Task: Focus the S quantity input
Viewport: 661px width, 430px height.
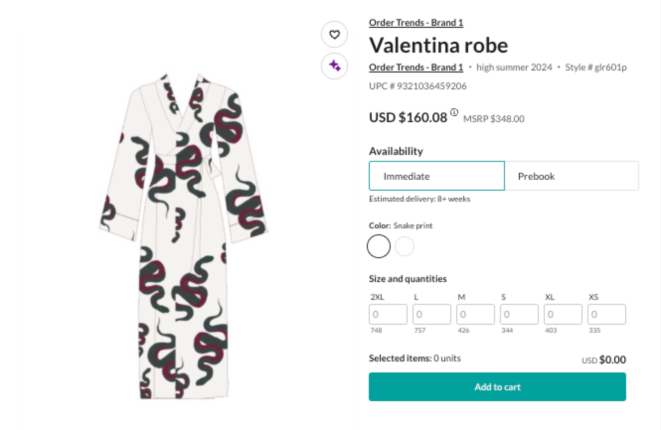Action: 519,314
